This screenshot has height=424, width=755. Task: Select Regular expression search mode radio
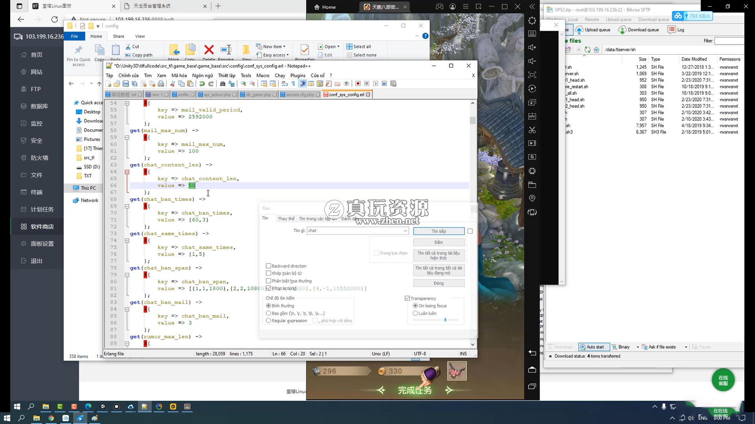269,321
